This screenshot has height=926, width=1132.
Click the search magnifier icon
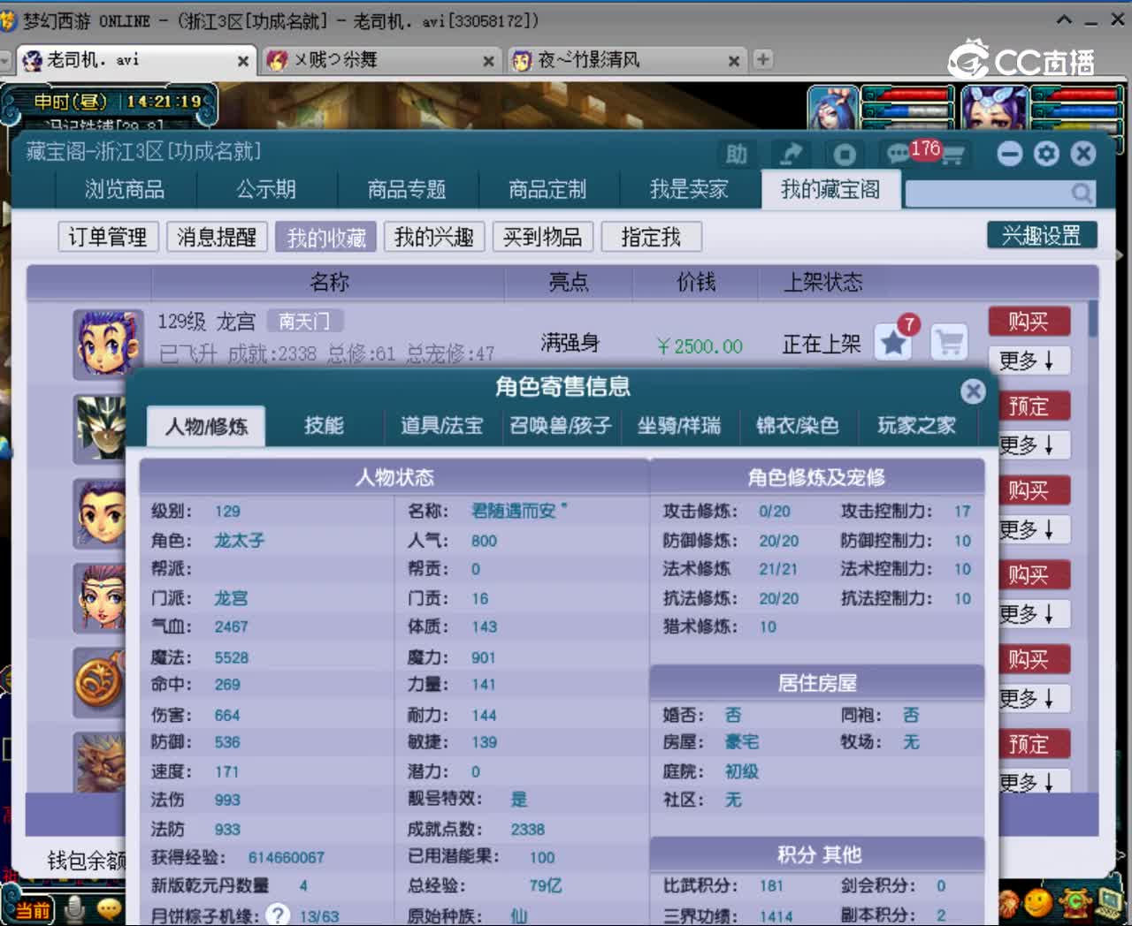1081,193
